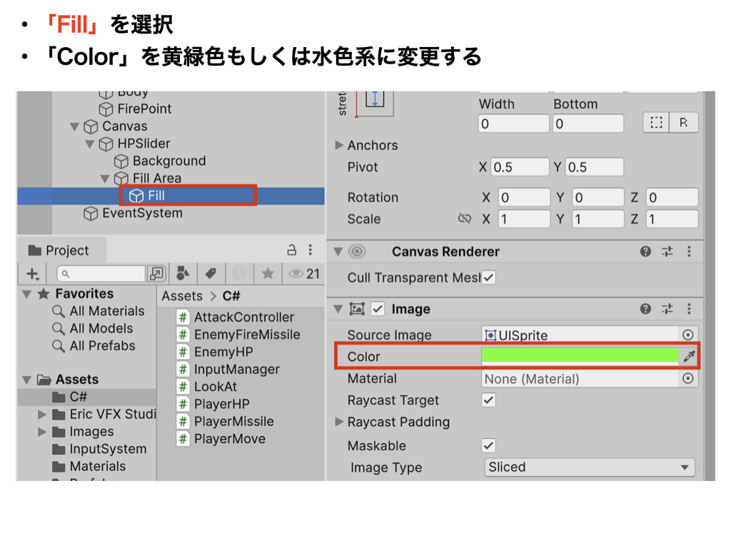Click the search by label tag icon
Viewport: 731px width, 548px height.
[211, 273]
